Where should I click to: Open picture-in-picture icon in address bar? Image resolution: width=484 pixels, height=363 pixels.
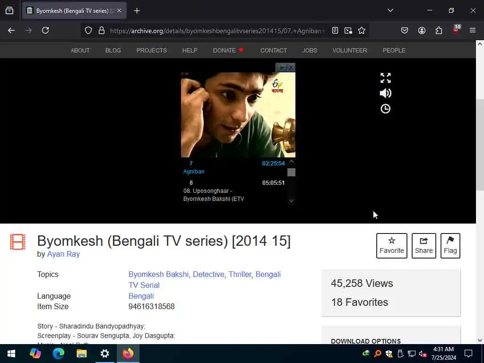348,30
